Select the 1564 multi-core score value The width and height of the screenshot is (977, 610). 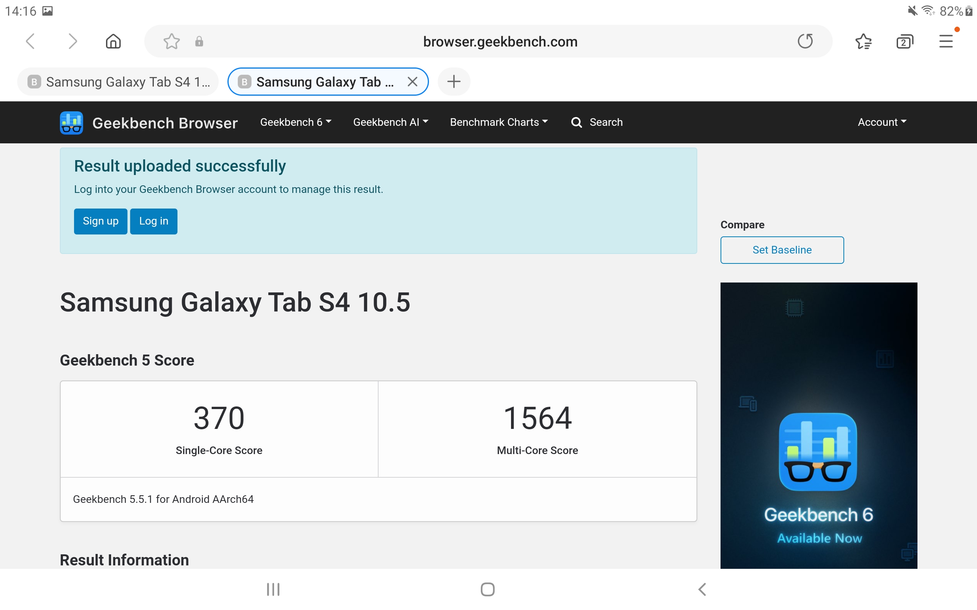click(x=537, y=418)
